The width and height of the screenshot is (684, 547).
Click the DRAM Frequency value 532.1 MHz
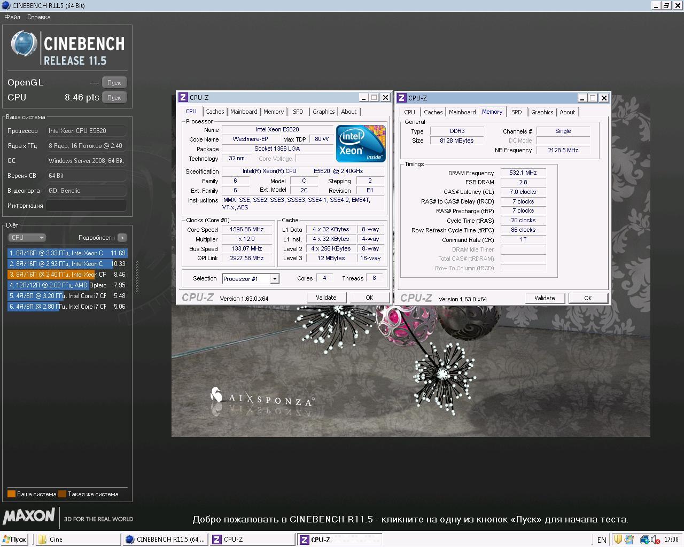point(523,173)
